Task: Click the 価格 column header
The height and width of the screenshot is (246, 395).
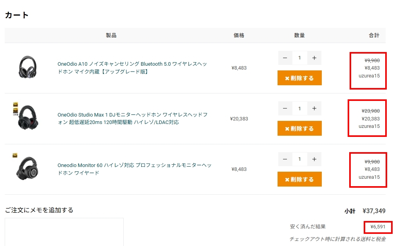Action: click(x=239, y=35)
